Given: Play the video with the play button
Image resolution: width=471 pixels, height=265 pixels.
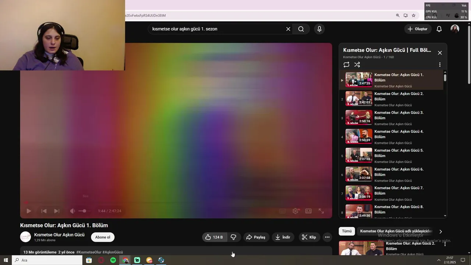Looking at the screenshot, I should click(29, 211).
